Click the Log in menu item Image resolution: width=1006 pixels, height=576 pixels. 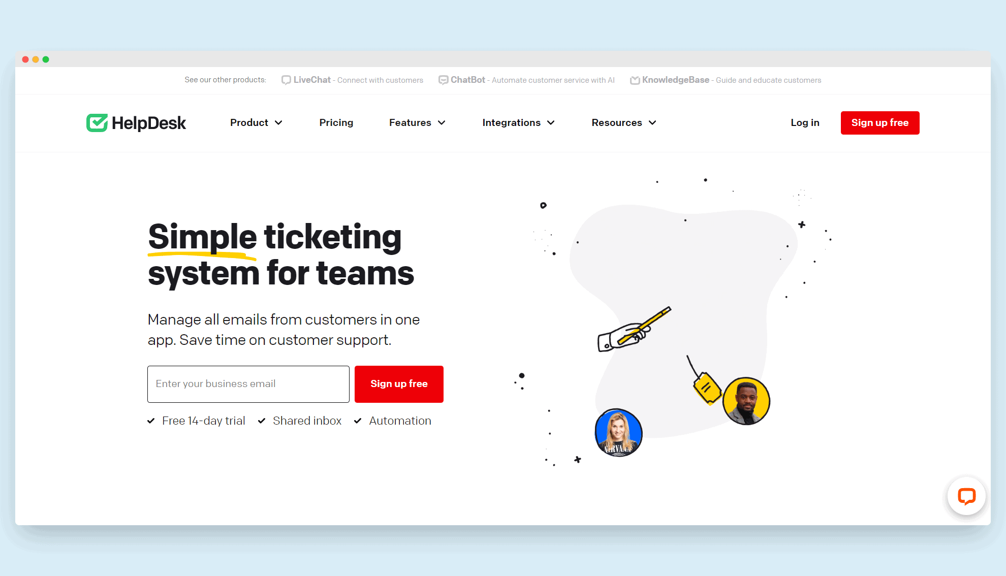(x=805, y=122)
